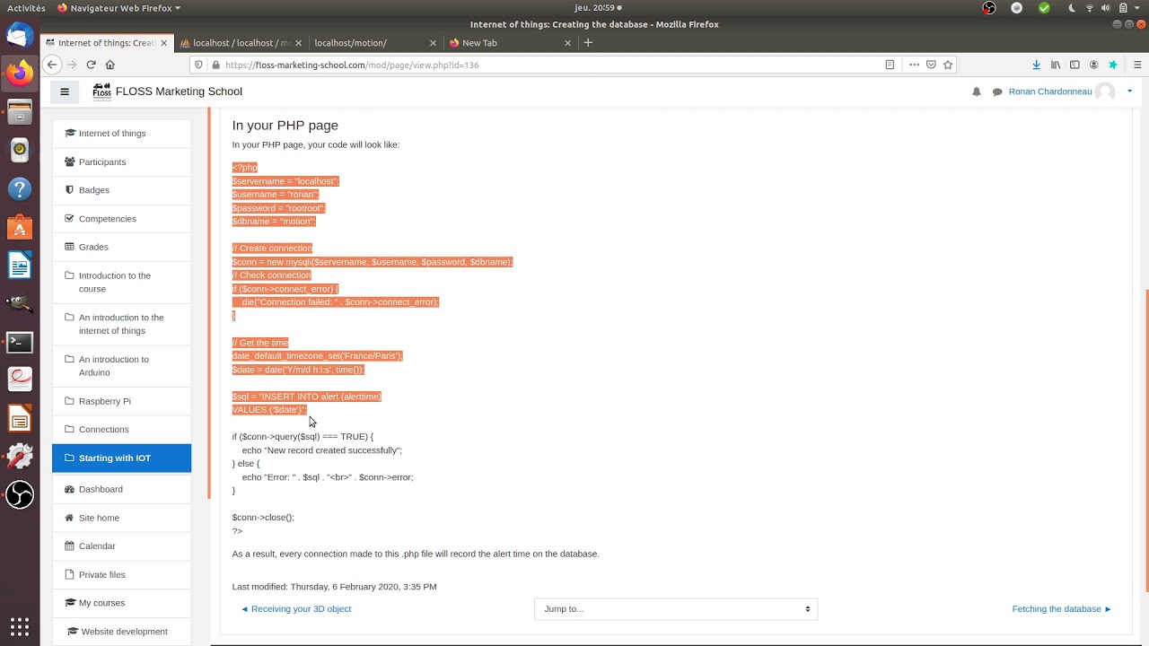This screenshot has width=1149, height=646.
Task: Launch Terminal from the Ubuntu dock
Action: pyautogui.click(x=20, y=342)
